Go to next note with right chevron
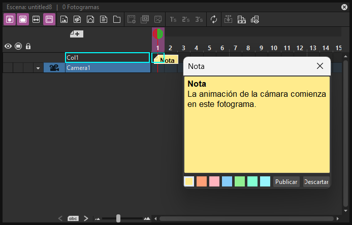 86,218
